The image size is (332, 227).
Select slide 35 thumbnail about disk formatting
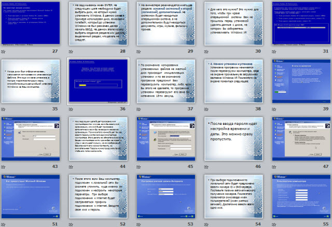[29, 82]
